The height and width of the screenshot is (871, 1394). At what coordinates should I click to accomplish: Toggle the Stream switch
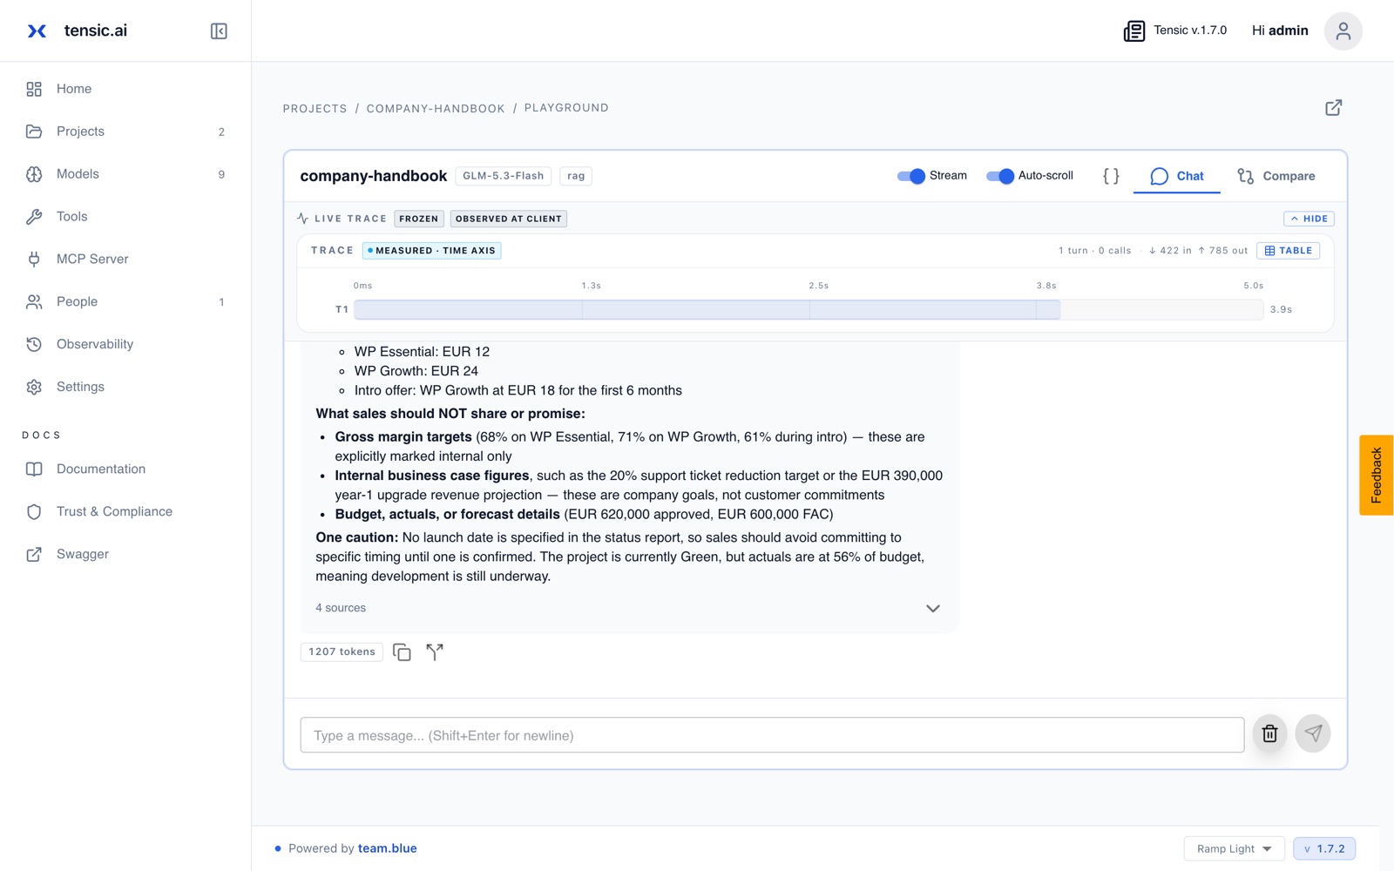pyautogui.click(x=910, y=176)
